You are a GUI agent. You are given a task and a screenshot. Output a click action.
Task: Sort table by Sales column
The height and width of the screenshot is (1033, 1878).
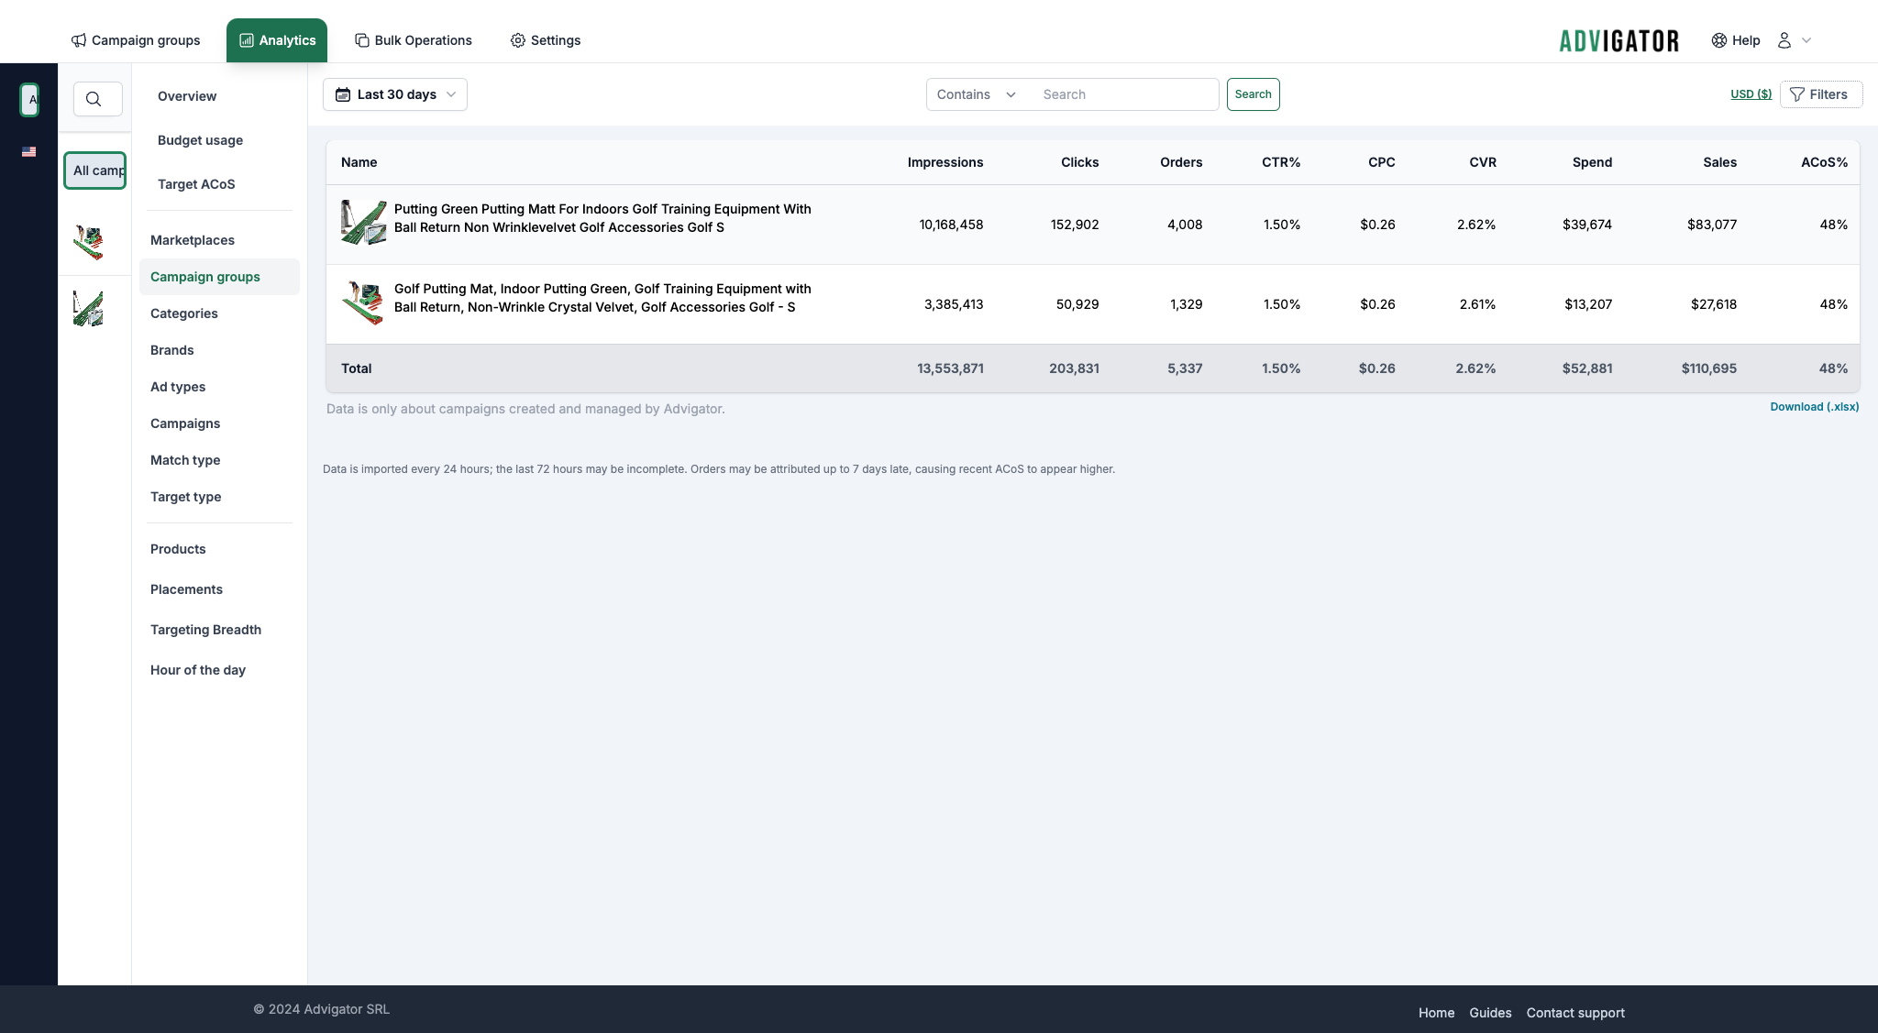point(1719,162)
